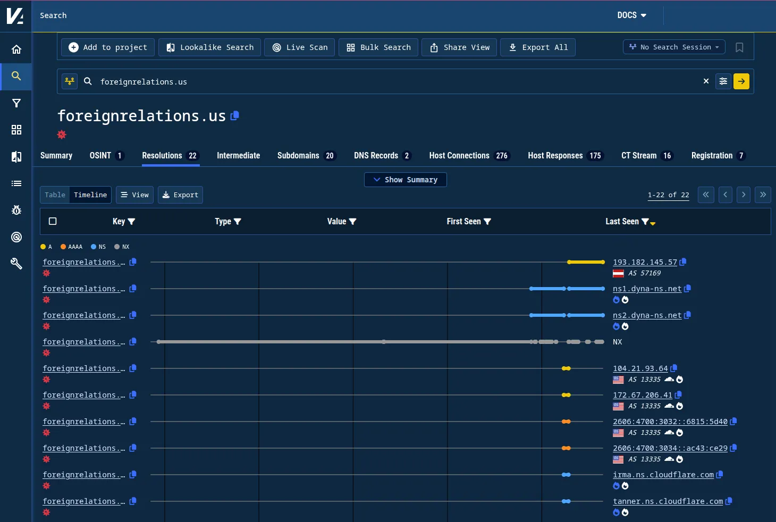The height and width of the screenshot is (522, 776).
Task: Switch to Table view
Action: [x=55, y=195]
